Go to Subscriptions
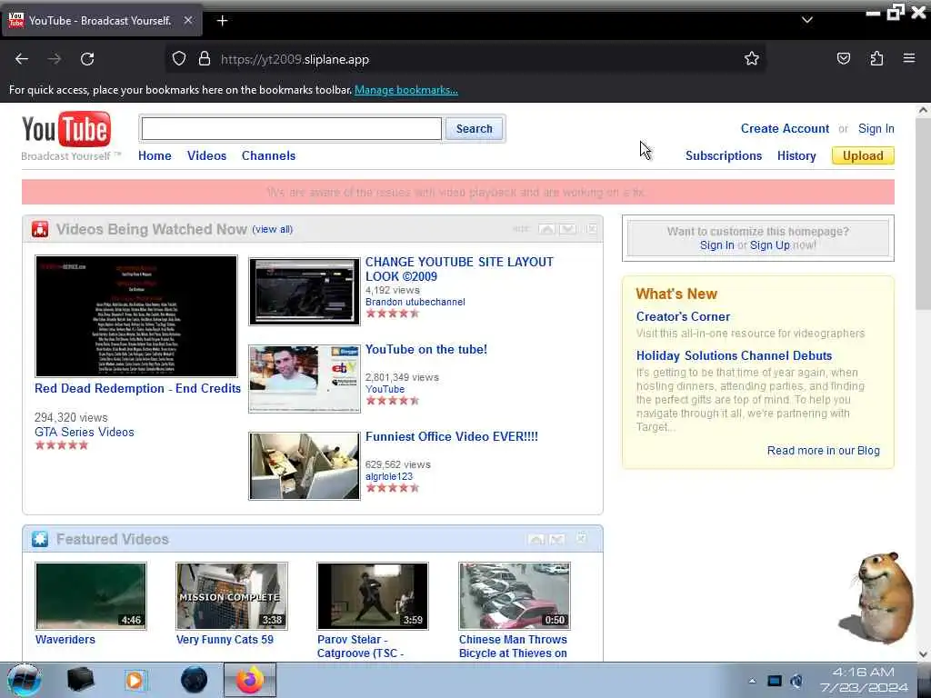Image resolution: width=931 pixels, height=698 pixels. tap(723, 155)
